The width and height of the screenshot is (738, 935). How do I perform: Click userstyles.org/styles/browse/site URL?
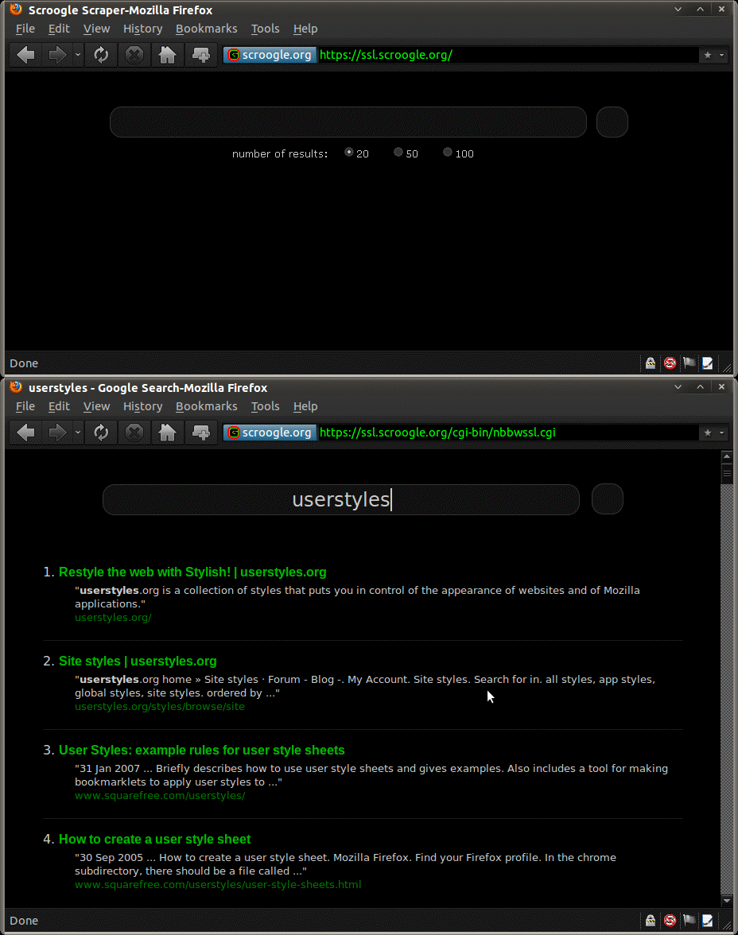click(x=160, y=707)
